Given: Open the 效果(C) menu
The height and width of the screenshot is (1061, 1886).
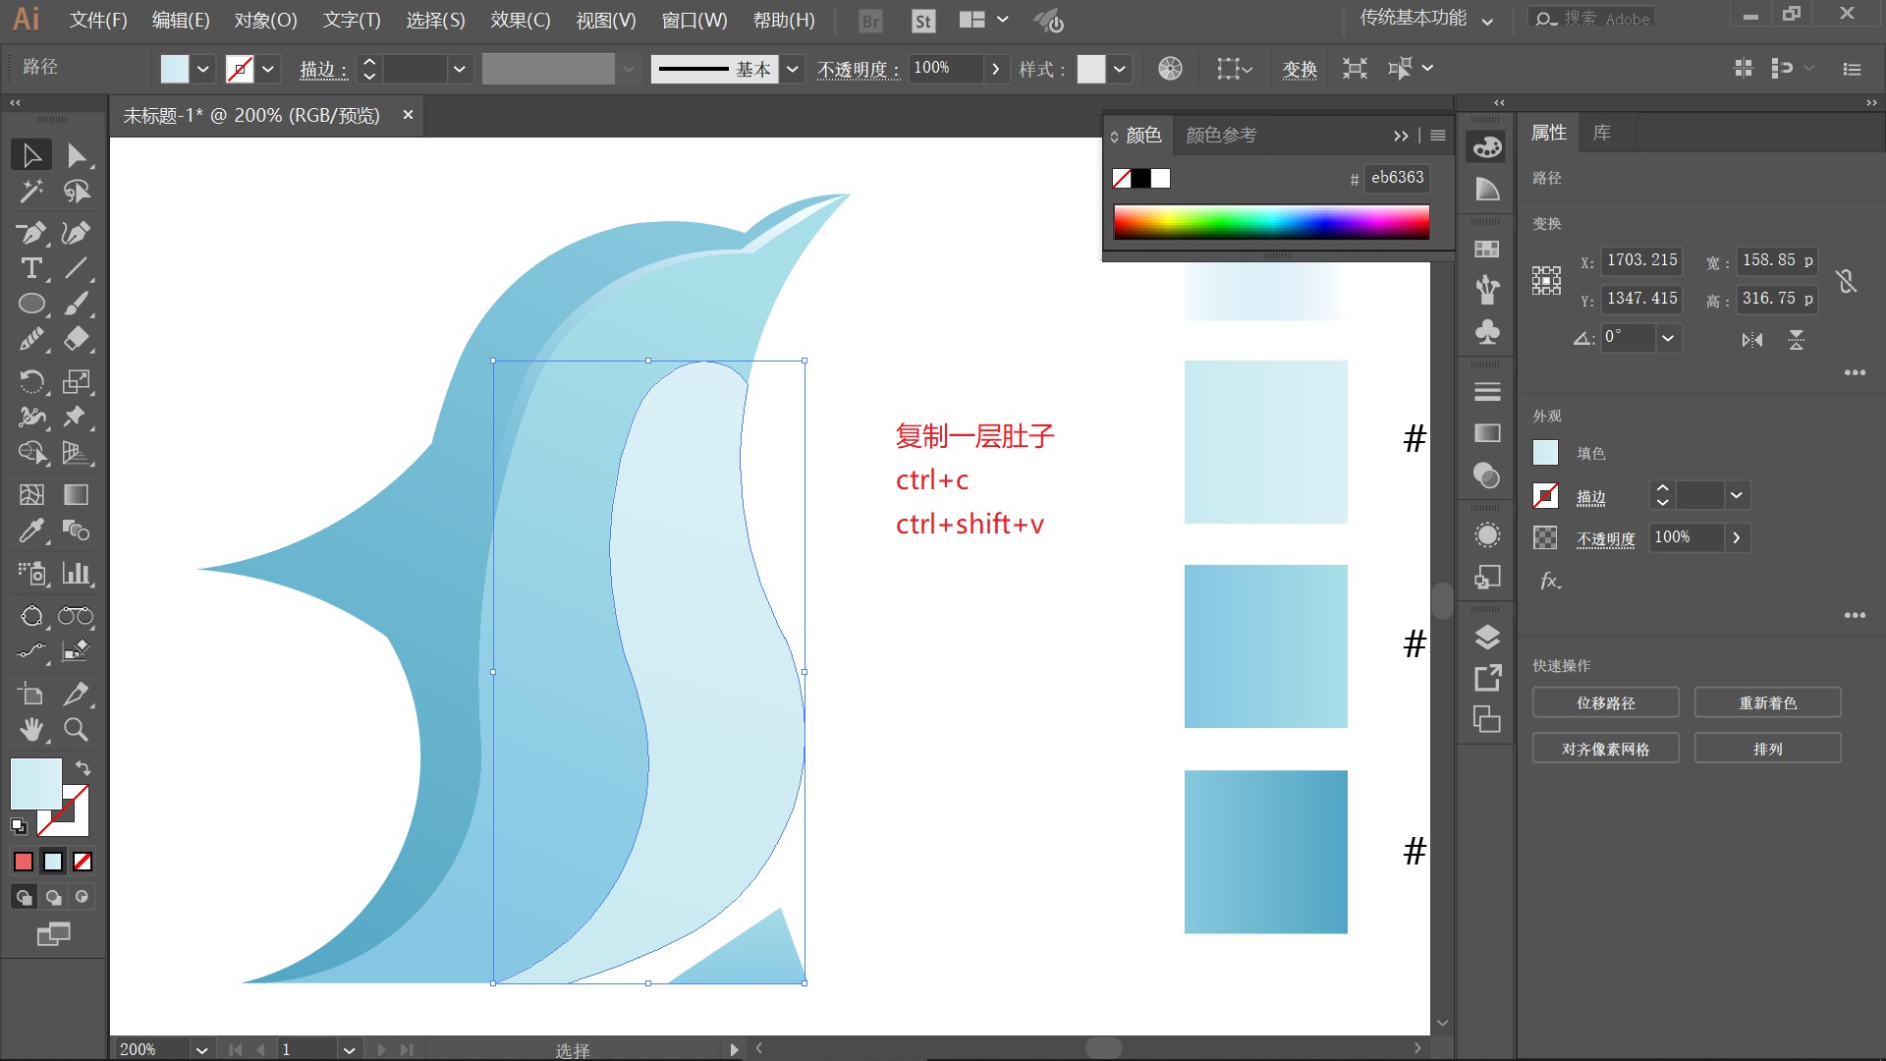Looking at the screenshot, I should tap(521, 20).
